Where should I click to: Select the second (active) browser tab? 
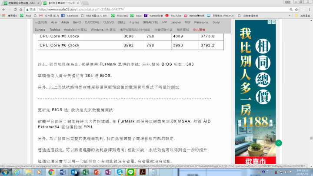[60, 3]
